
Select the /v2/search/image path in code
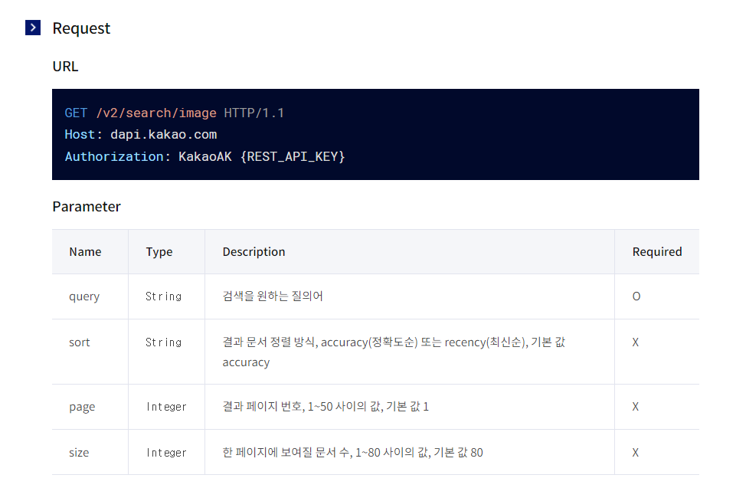point(156,113)
